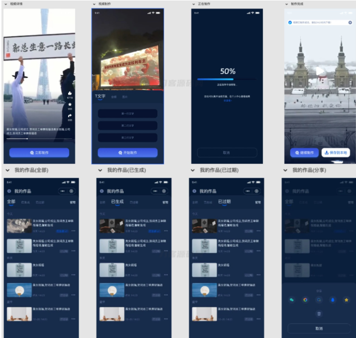Tap the star favorite icon on video
Screen dimensions: 356x338
tap(70, 104)
